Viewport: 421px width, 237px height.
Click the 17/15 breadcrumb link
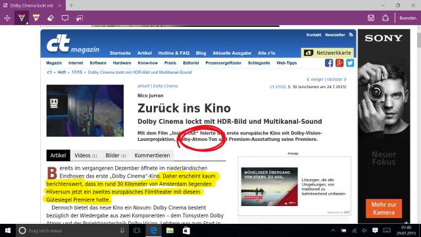pyautogui.click(x=77, y=72)
